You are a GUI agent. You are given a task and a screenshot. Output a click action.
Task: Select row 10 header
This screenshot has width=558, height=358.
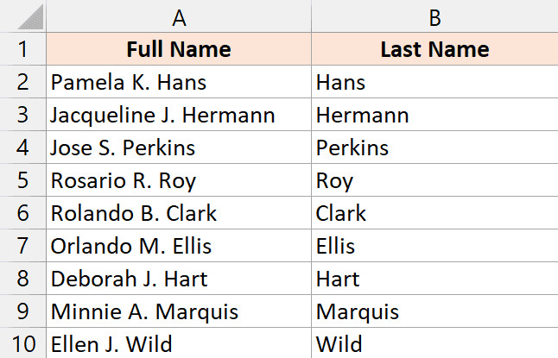pos(23,345)
